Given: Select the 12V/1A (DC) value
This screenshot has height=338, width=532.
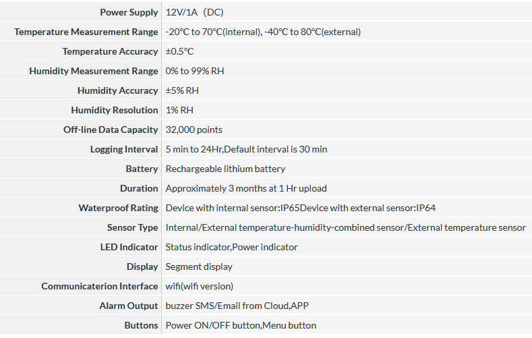Looking at the screenshot, I should (194, 12).
